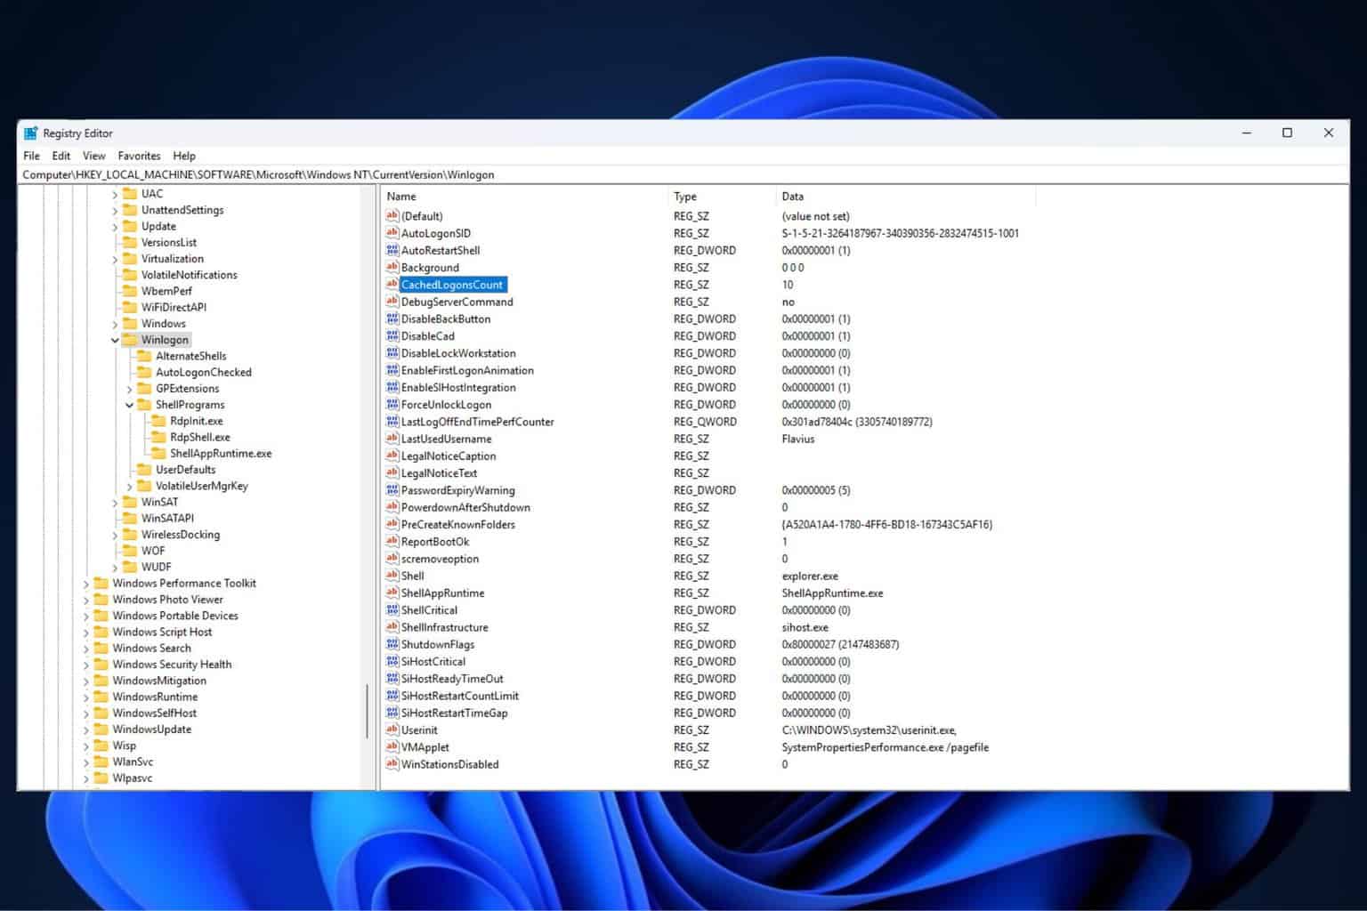Expand the GPExtensions key
Viewport: 1367px width, 911px height.
(x=130, y=389)
